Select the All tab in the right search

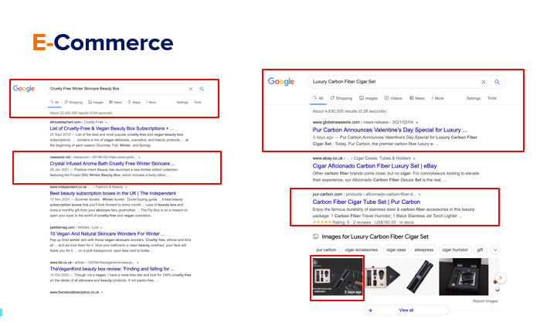pos(318,98)
